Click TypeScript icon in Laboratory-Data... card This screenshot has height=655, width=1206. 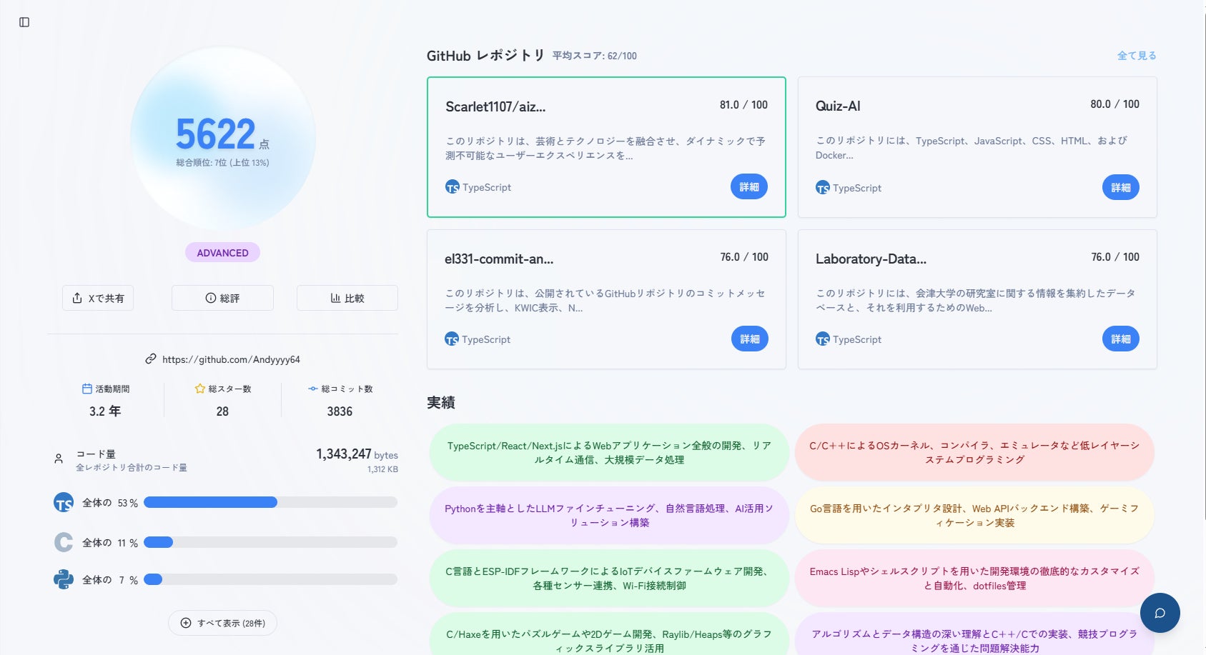pos(823,339)
